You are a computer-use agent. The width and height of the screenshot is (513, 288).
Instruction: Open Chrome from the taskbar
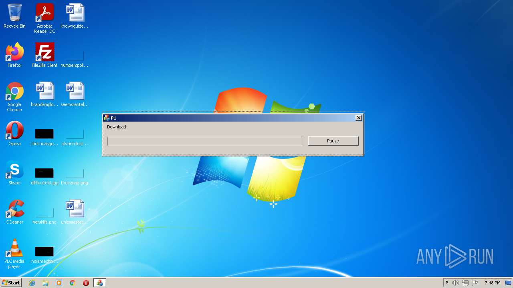click(73, 283)
